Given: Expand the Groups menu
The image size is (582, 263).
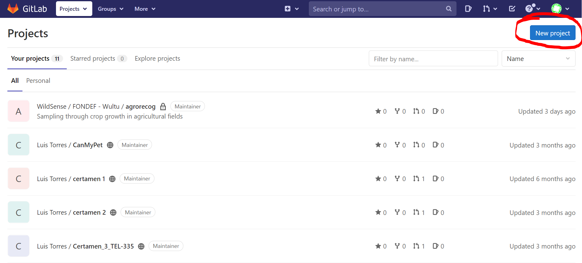Looking at the screenshot, I should pos(111,9).
